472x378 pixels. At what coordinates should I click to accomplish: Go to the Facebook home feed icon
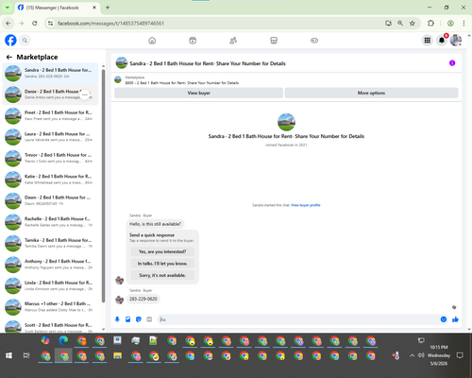(152, 41)
